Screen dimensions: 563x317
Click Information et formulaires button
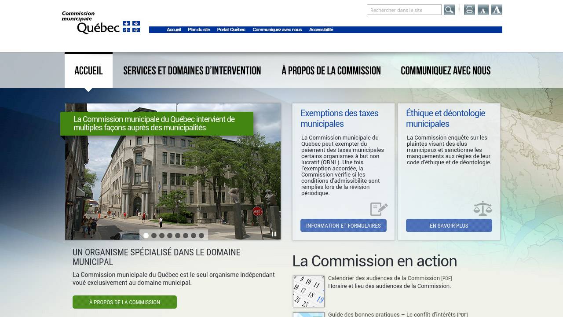344,225
